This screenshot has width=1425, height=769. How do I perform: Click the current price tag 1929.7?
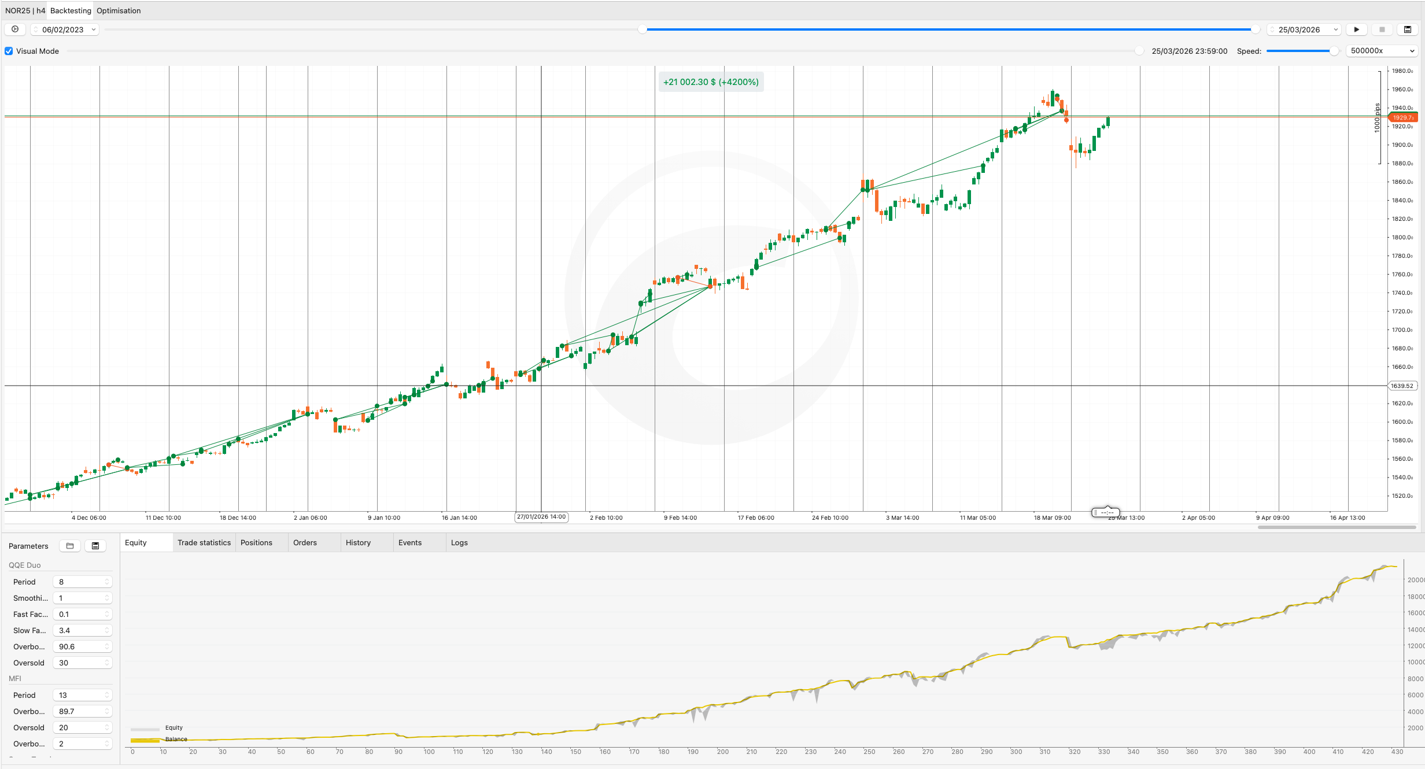(x=1403, y=117)
